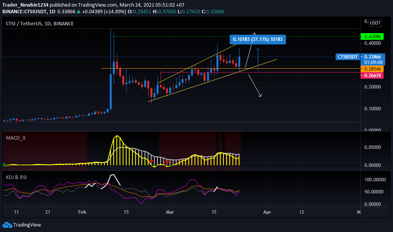Click the CTSI / TetherUS, 1D, BINANCE chart title
Viewport: 393px width, 232px height.
point(39,23)
